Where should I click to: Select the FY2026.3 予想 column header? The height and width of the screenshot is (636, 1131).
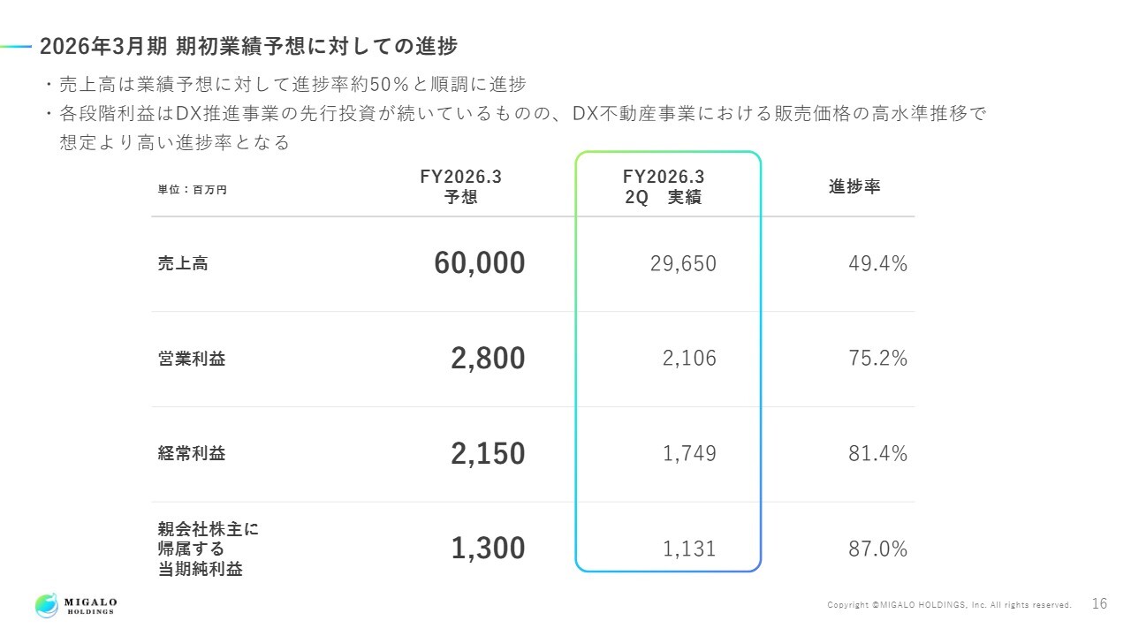(460, 186)
